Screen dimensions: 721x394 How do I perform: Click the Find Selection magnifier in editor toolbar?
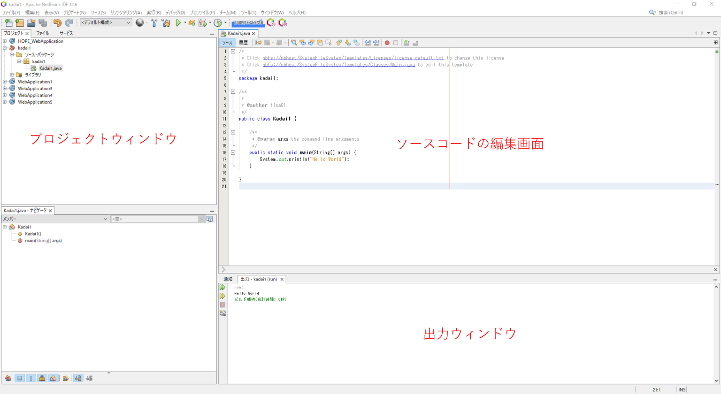[x=294, y=43]
